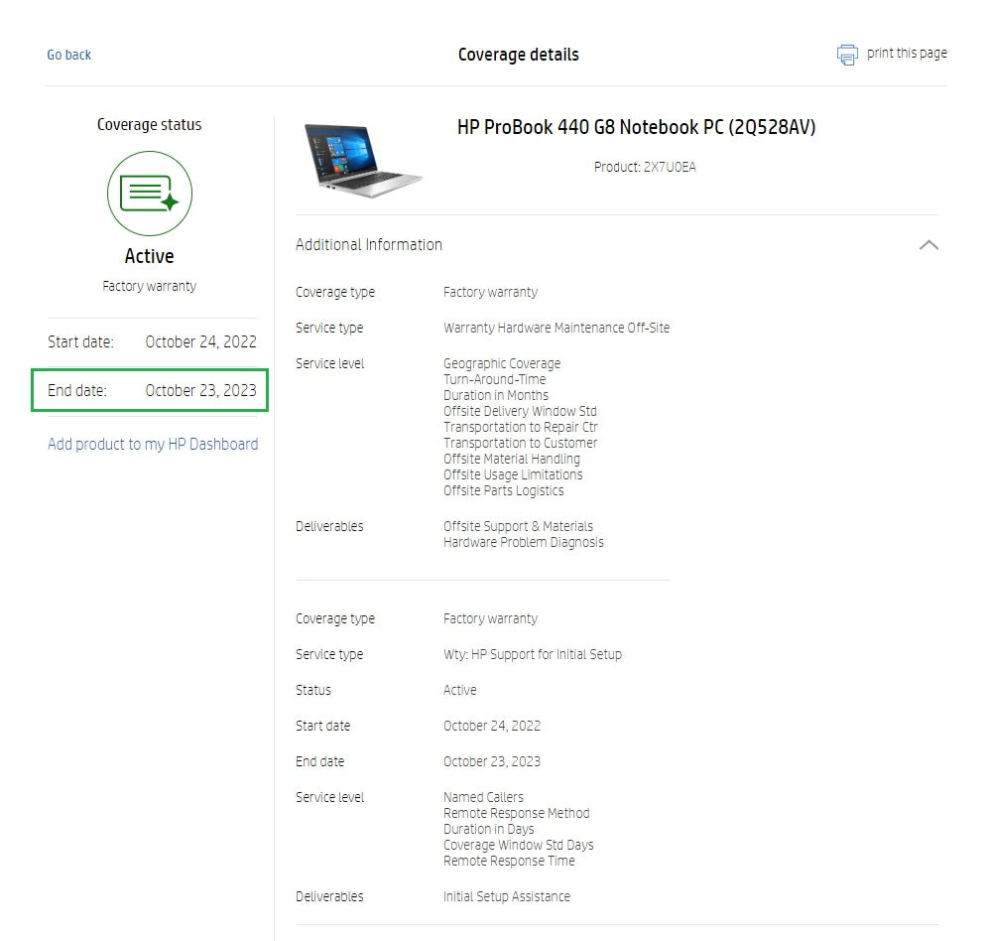Click the Offsite Support & Materials deliverable
989x941 pixels.
click(x=517, y=526)
